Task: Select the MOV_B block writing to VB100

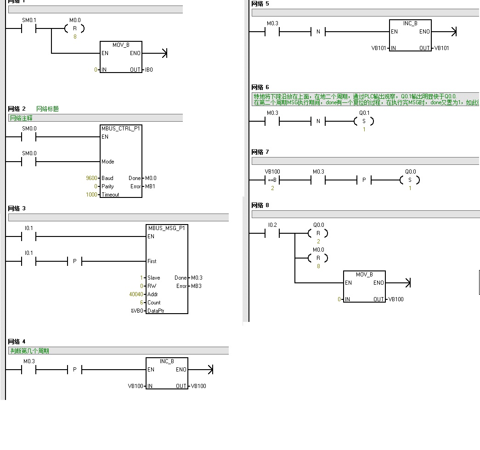Action: coord(364,287)
